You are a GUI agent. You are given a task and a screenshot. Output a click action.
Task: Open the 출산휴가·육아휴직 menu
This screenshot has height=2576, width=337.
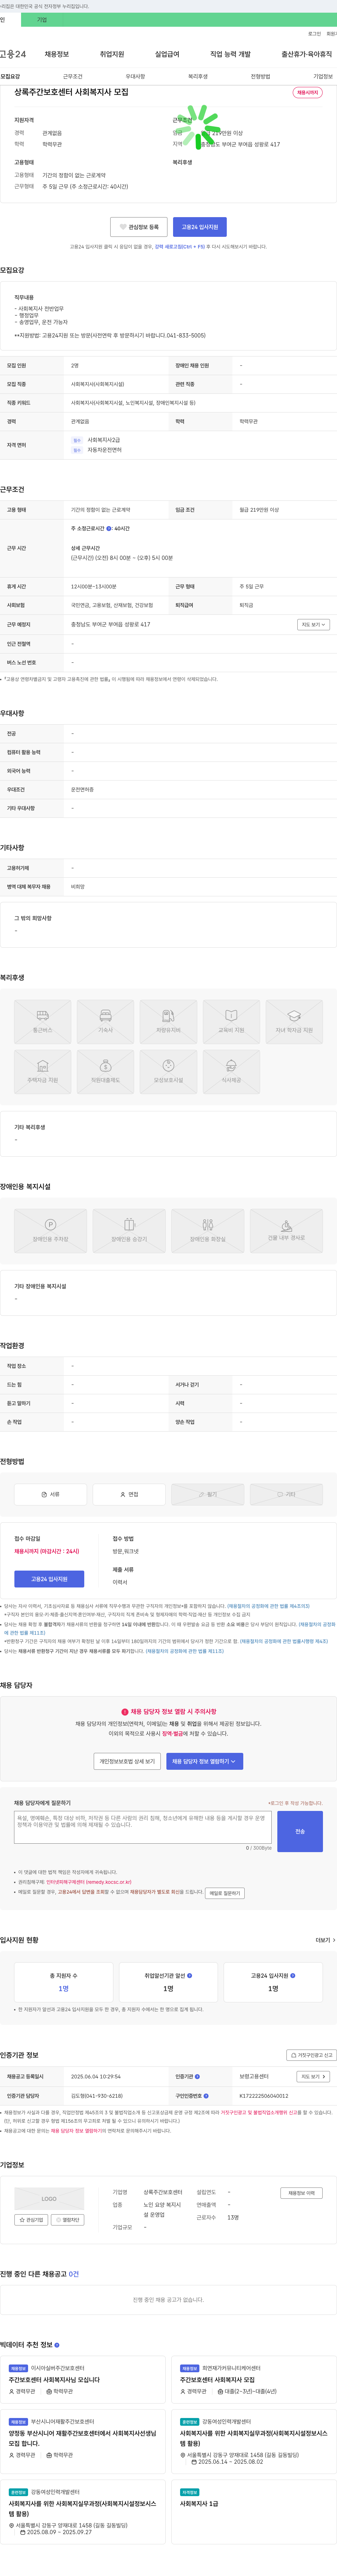click(x=307, y=54)
